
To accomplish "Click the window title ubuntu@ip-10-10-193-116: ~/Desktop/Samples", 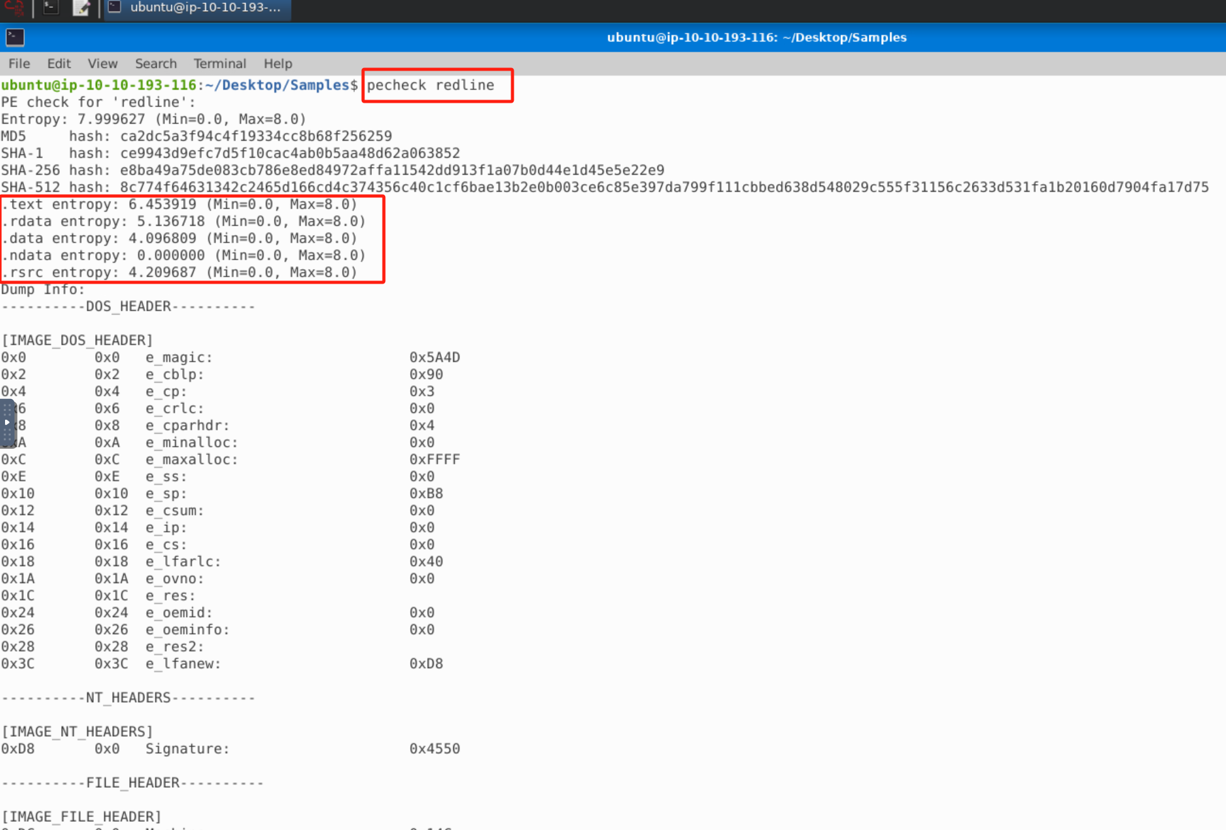I will tap(756, 38).
